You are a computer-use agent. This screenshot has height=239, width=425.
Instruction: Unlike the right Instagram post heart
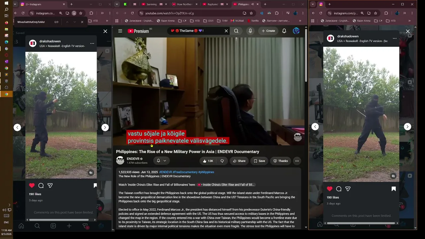tap(329, 189)
